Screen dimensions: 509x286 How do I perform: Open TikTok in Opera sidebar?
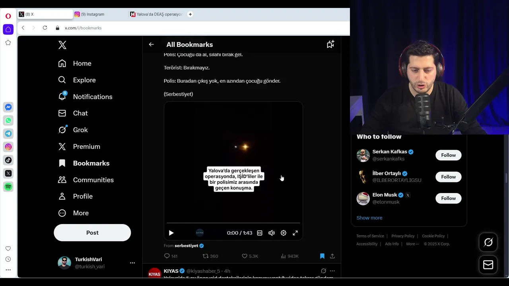[8, 160]
